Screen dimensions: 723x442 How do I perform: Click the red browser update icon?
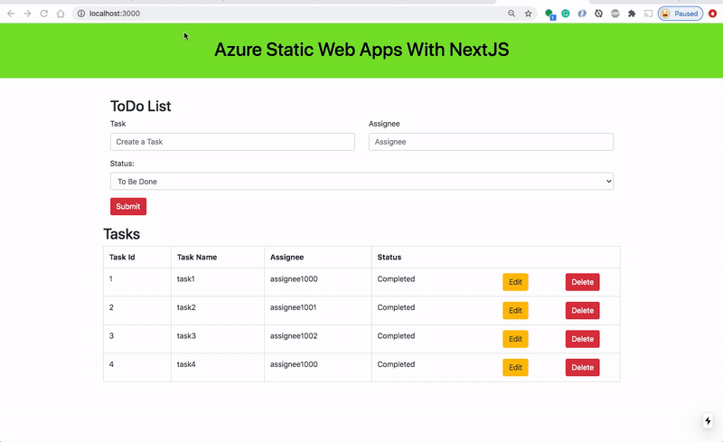[712, 14]
